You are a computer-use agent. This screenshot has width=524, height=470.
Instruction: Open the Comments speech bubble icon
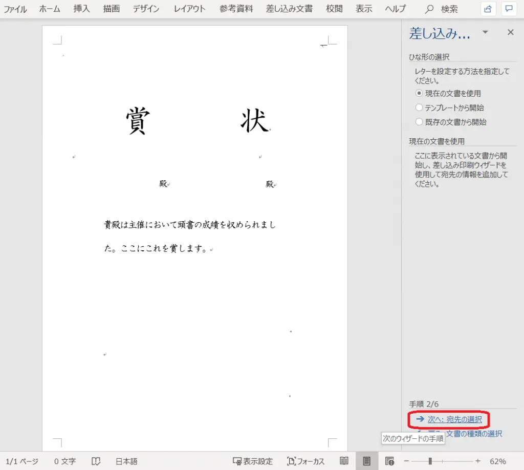pyautogui.click(x=509, y=9)
